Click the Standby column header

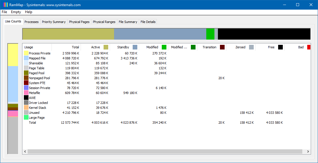(123, 47)
